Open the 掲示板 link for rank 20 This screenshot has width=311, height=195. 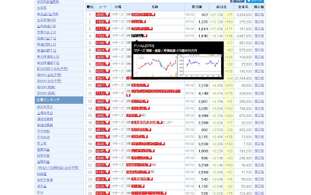[259, 151]
